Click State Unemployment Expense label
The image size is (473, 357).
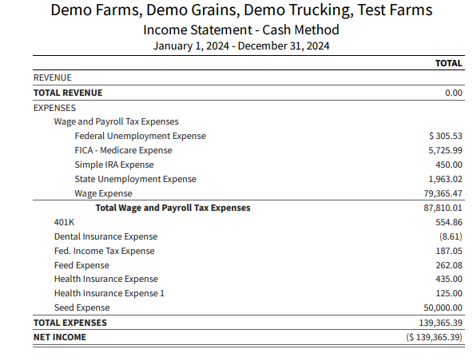point(136,179)
